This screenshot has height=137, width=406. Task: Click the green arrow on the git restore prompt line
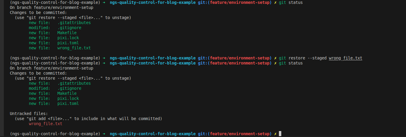point(104,58)
